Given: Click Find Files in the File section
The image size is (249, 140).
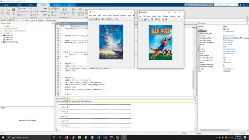Looking at the screenshot, I should 21,9.
